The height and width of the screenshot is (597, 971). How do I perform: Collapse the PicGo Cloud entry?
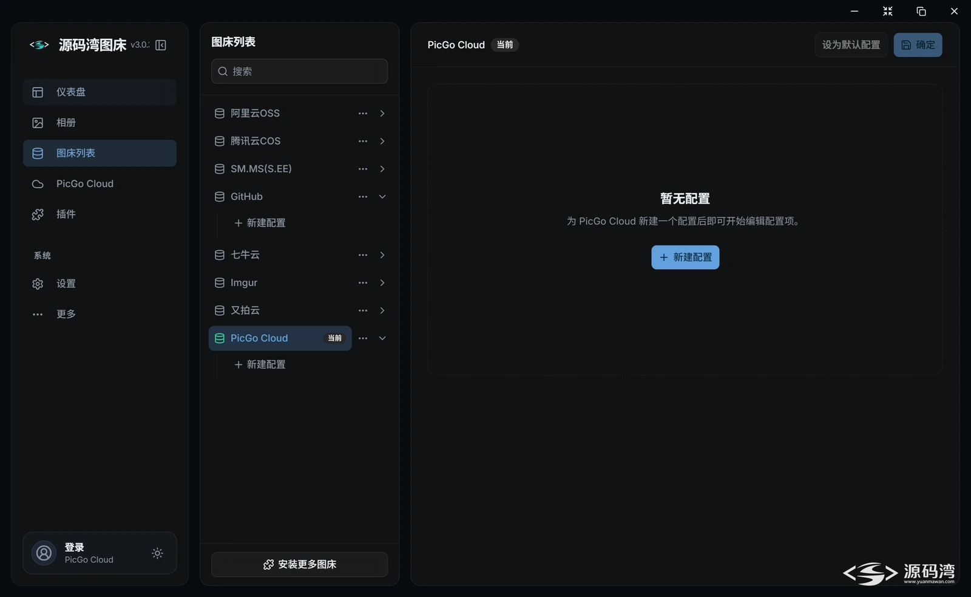[382, 338]
